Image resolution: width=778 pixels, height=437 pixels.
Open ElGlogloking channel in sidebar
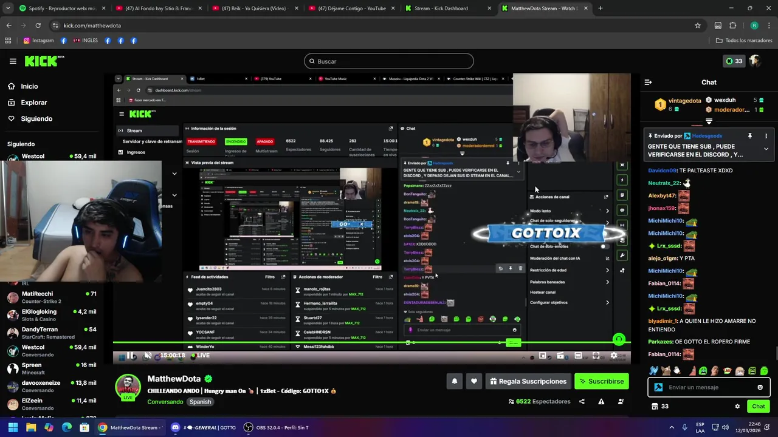[52, 315]
